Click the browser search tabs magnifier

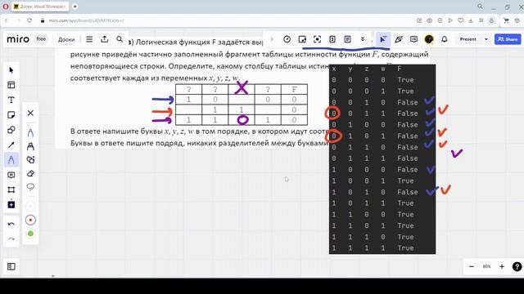pos(481,7)
